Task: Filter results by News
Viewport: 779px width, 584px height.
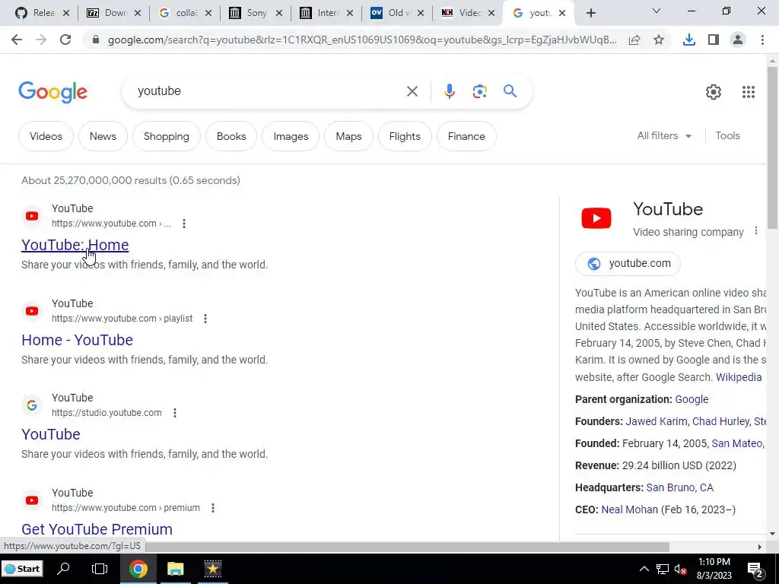Action: click(103, 136)
